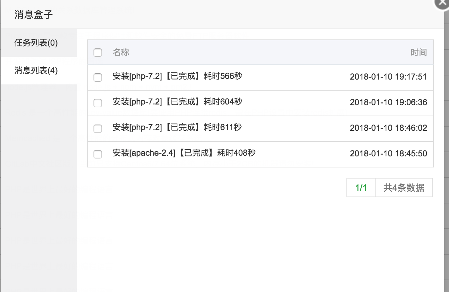Screen dimensions: 449x292
Task: Click the 安装[apache-2.4] 耗时408秒 message text
Action: 184,153
